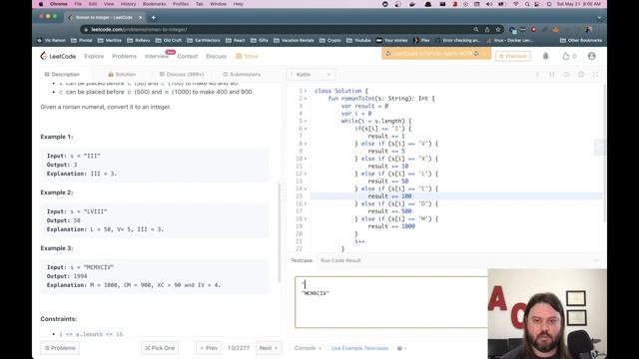This screenshot has width=639, height=359.
Task: Open the Your stories bookmark
Action: pyautogui.click(x=391, y=40)
